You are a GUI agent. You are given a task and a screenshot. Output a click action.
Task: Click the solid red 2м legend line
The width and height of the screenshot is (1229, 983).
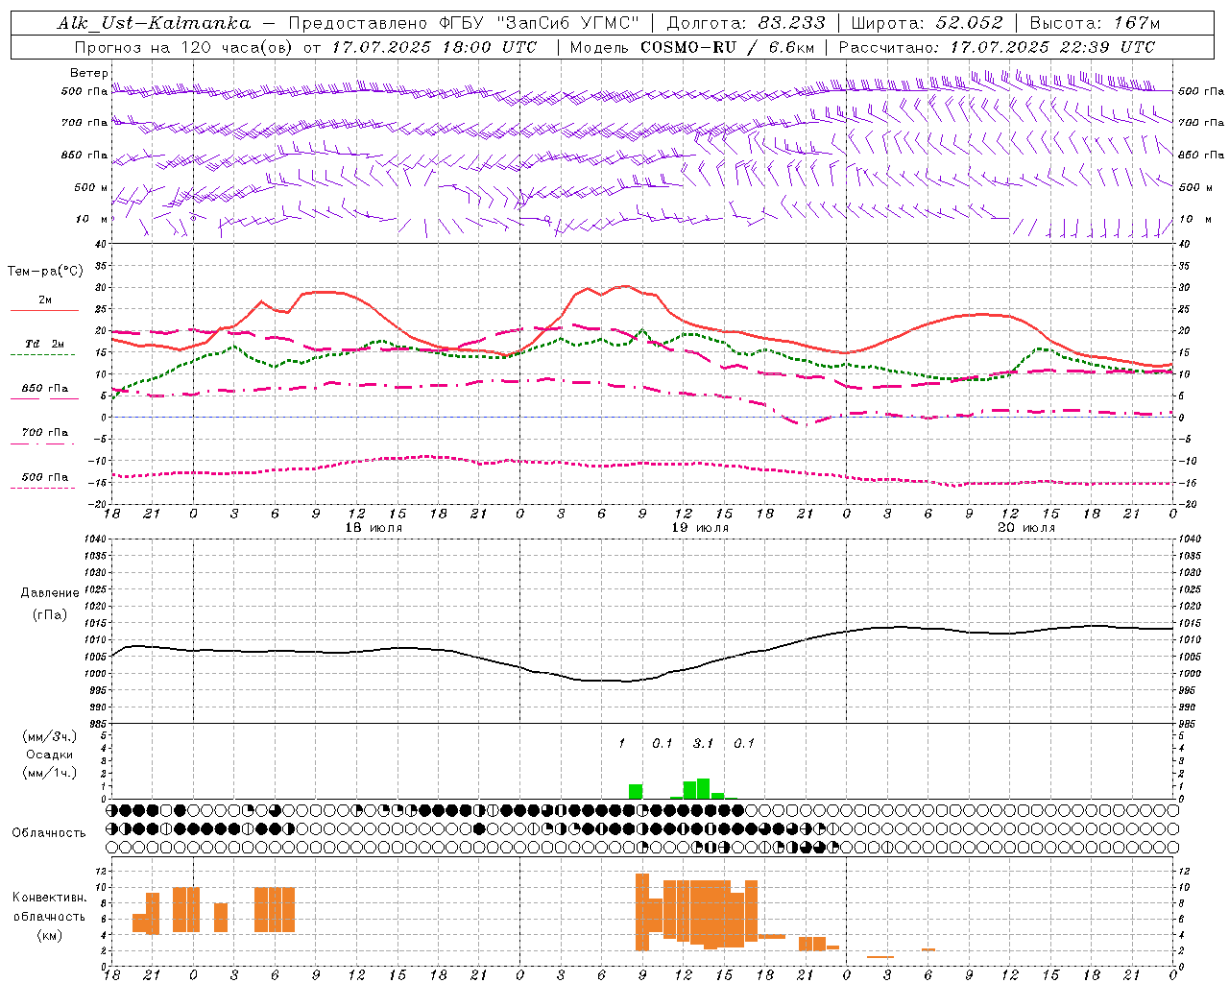coord(44,310)
